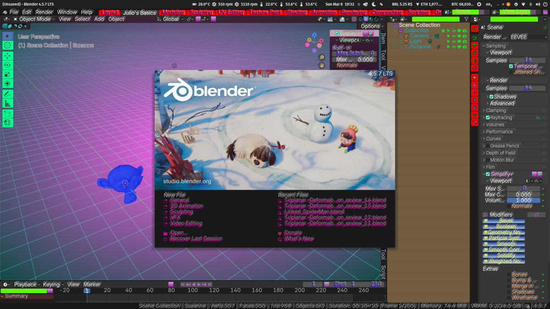This screenshot has width=550, height=309.
Task: Open the File menu
Action: tap(14, 12)
